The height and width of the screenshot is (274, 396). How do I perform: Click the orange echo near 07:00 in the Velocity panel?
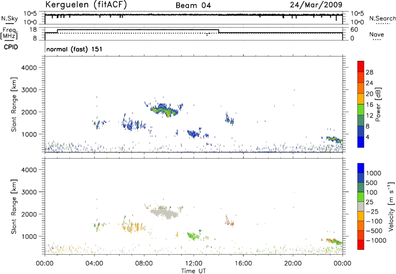click(x=133, y=227)
